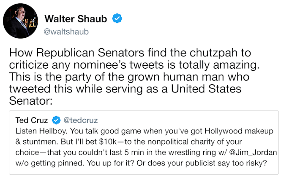Click the Ted Cruz display name

coord(32,120)
